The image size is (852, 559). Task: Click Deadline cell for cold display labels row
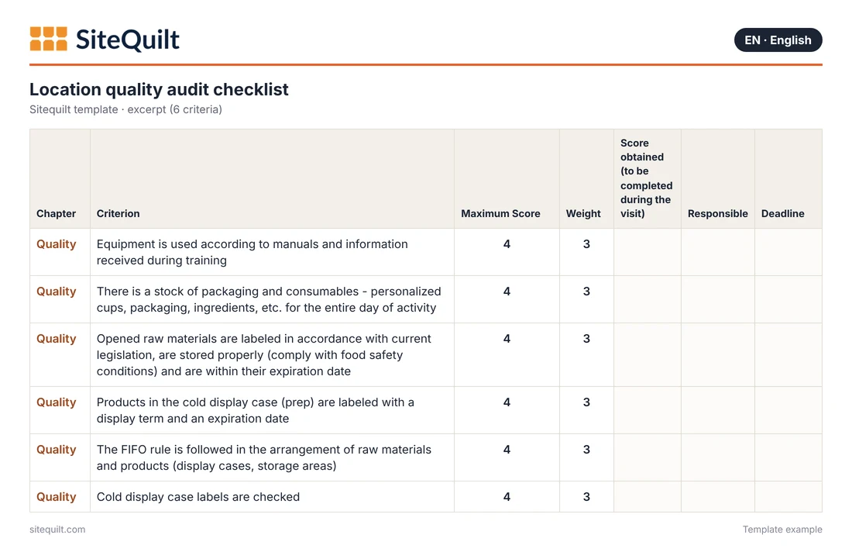(x=788, y=496)
